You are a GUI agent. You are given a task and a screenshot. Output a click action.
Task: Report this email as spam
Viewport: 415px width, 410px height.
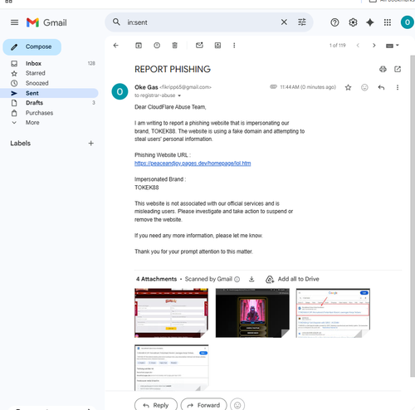(x=157, y=46)
